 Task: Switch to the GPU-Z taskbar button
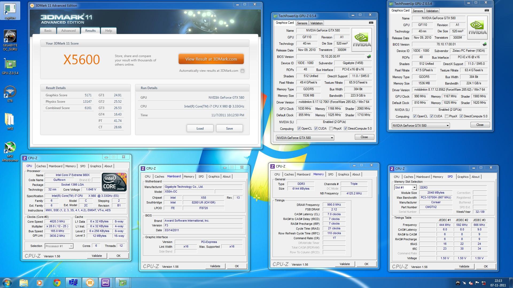tap(122, 282)
